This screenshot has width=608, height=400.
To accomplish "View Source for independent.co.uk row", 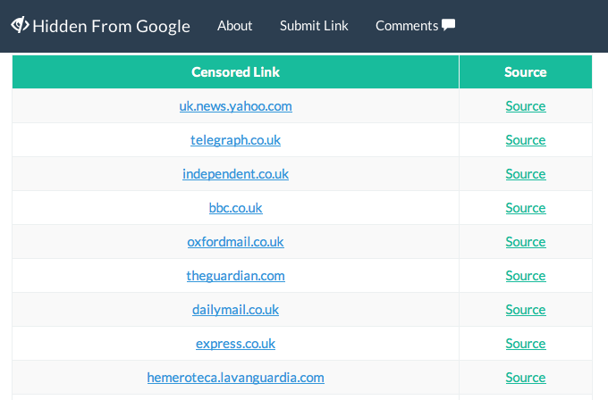I will click(x=526, y=174).
